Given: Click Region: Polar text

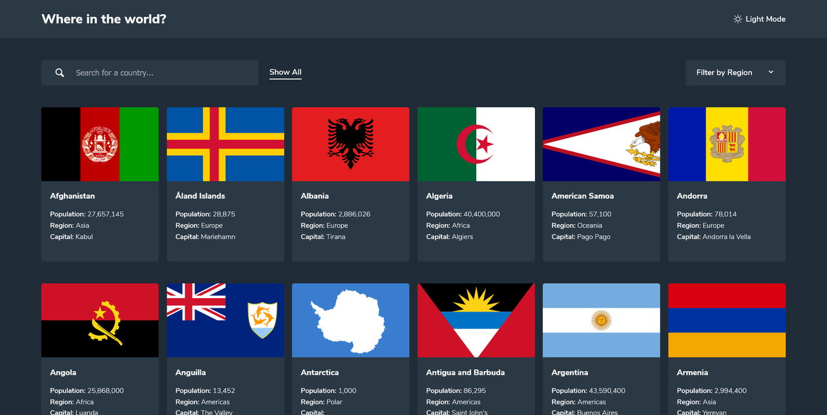Looking at the screenshot, I should point(321,402).
